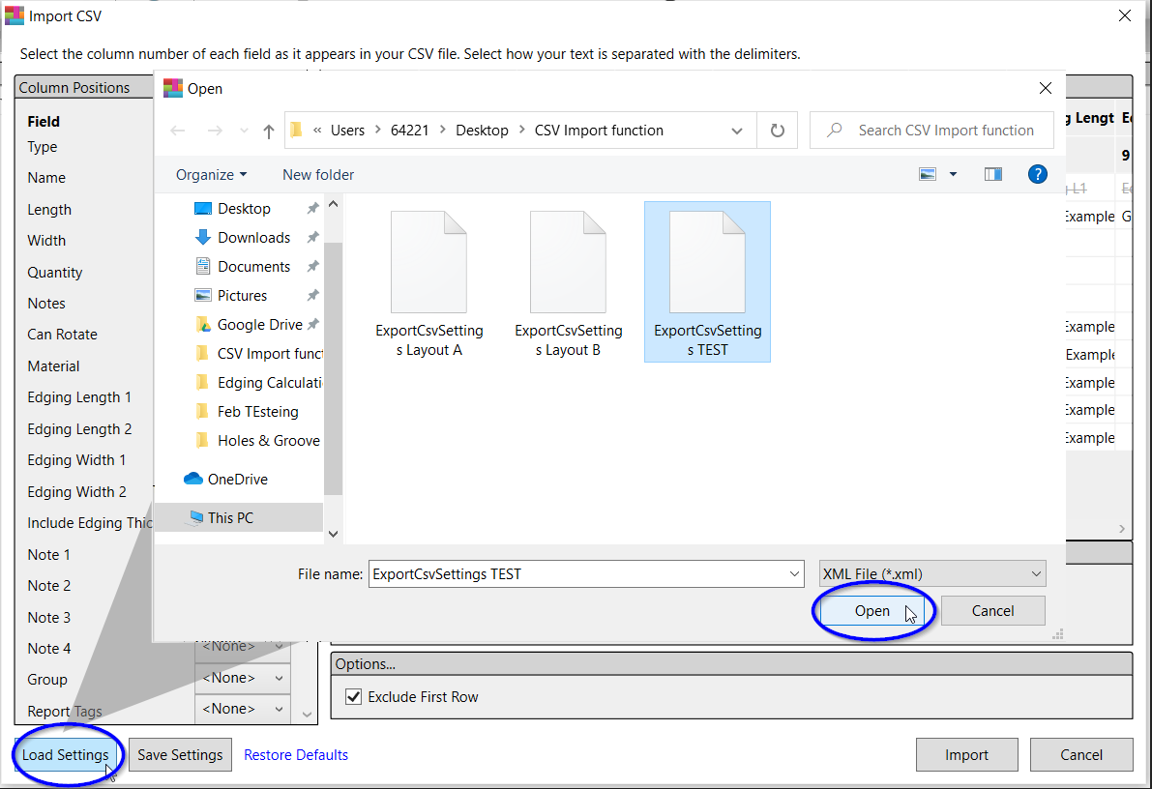Viewport: 1152px width, 789px height.
Task: Select This PC in navigation pane
Action: (230, 518)
